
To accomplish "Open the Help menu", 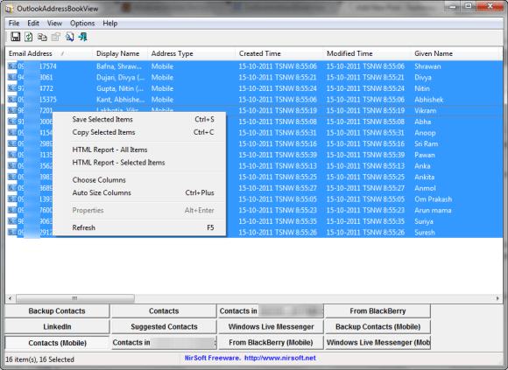I will [110, 24].
